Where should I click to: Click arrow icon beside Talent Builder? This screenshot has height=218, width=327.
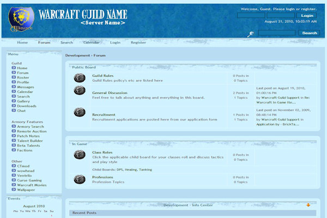pyautogui.click(x=14, y=141)
